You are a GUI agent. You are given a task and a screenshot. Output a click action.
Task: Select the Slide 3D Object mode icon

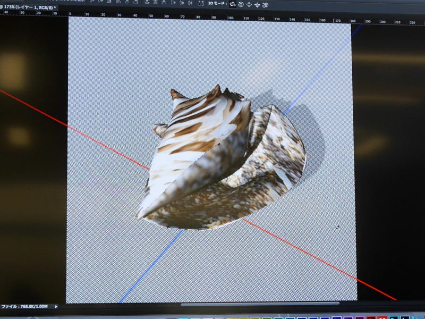tap(257, 5)
